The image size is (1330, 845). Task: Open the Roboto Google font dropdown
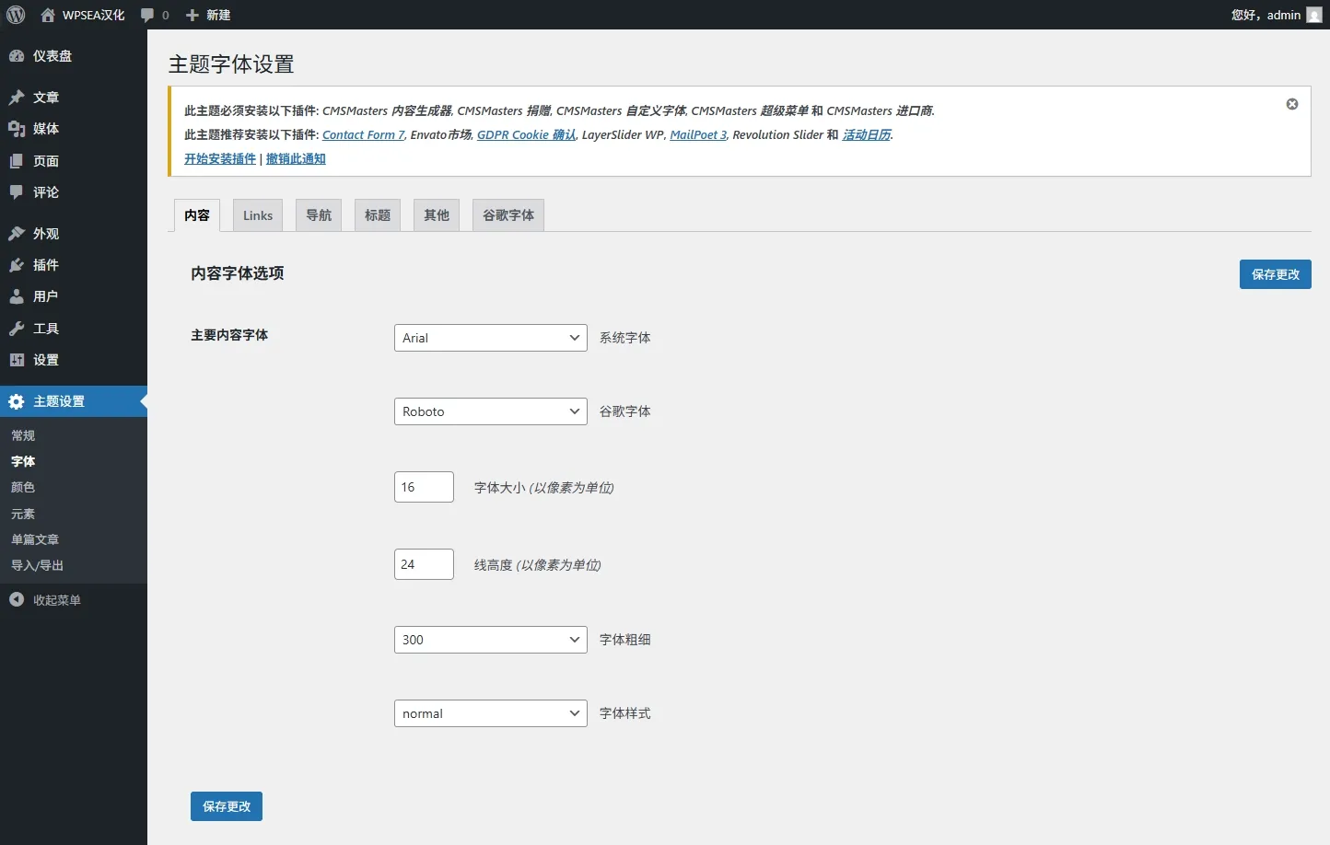pyautogui.click(x=490, y=411)
